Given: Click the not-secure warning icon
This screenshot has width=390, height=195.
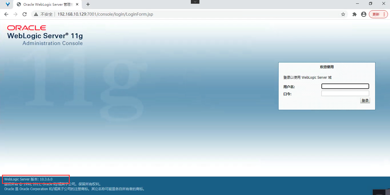Looking at the screenshot, I should (36, 14).
